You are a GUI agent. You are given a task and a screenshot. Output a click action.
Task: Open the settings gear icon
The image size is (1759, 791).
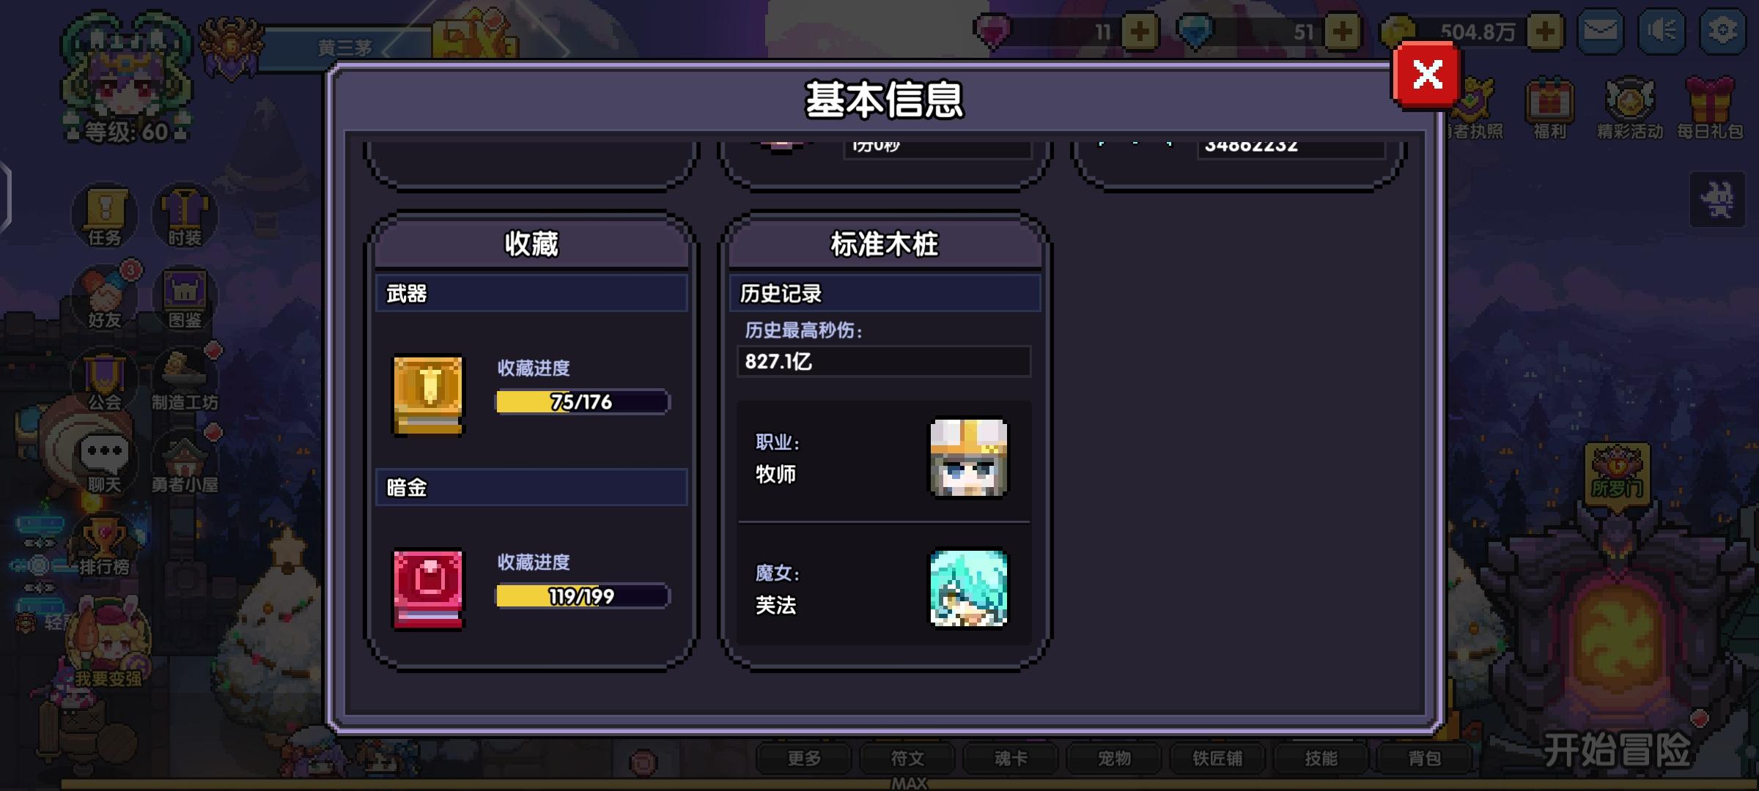click(x=1722, y=31)
